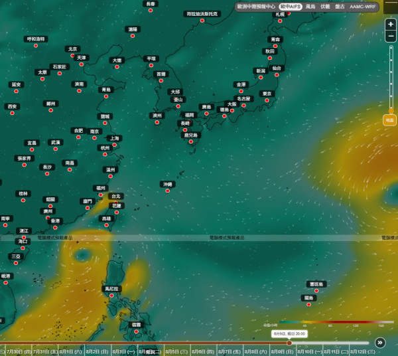Click the 東京 city marker
398x356 pixels.
[267, 100]
